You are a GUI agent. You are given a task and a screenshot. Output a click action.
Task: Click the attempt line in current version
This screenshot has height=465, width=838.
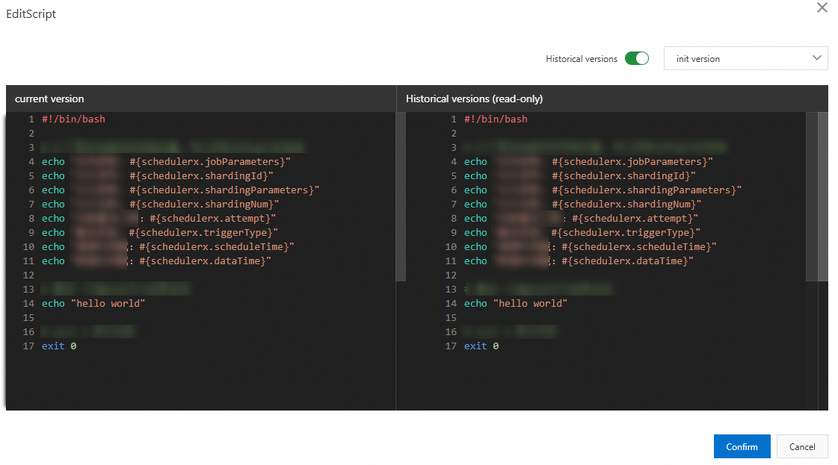[x=158, y=218]
